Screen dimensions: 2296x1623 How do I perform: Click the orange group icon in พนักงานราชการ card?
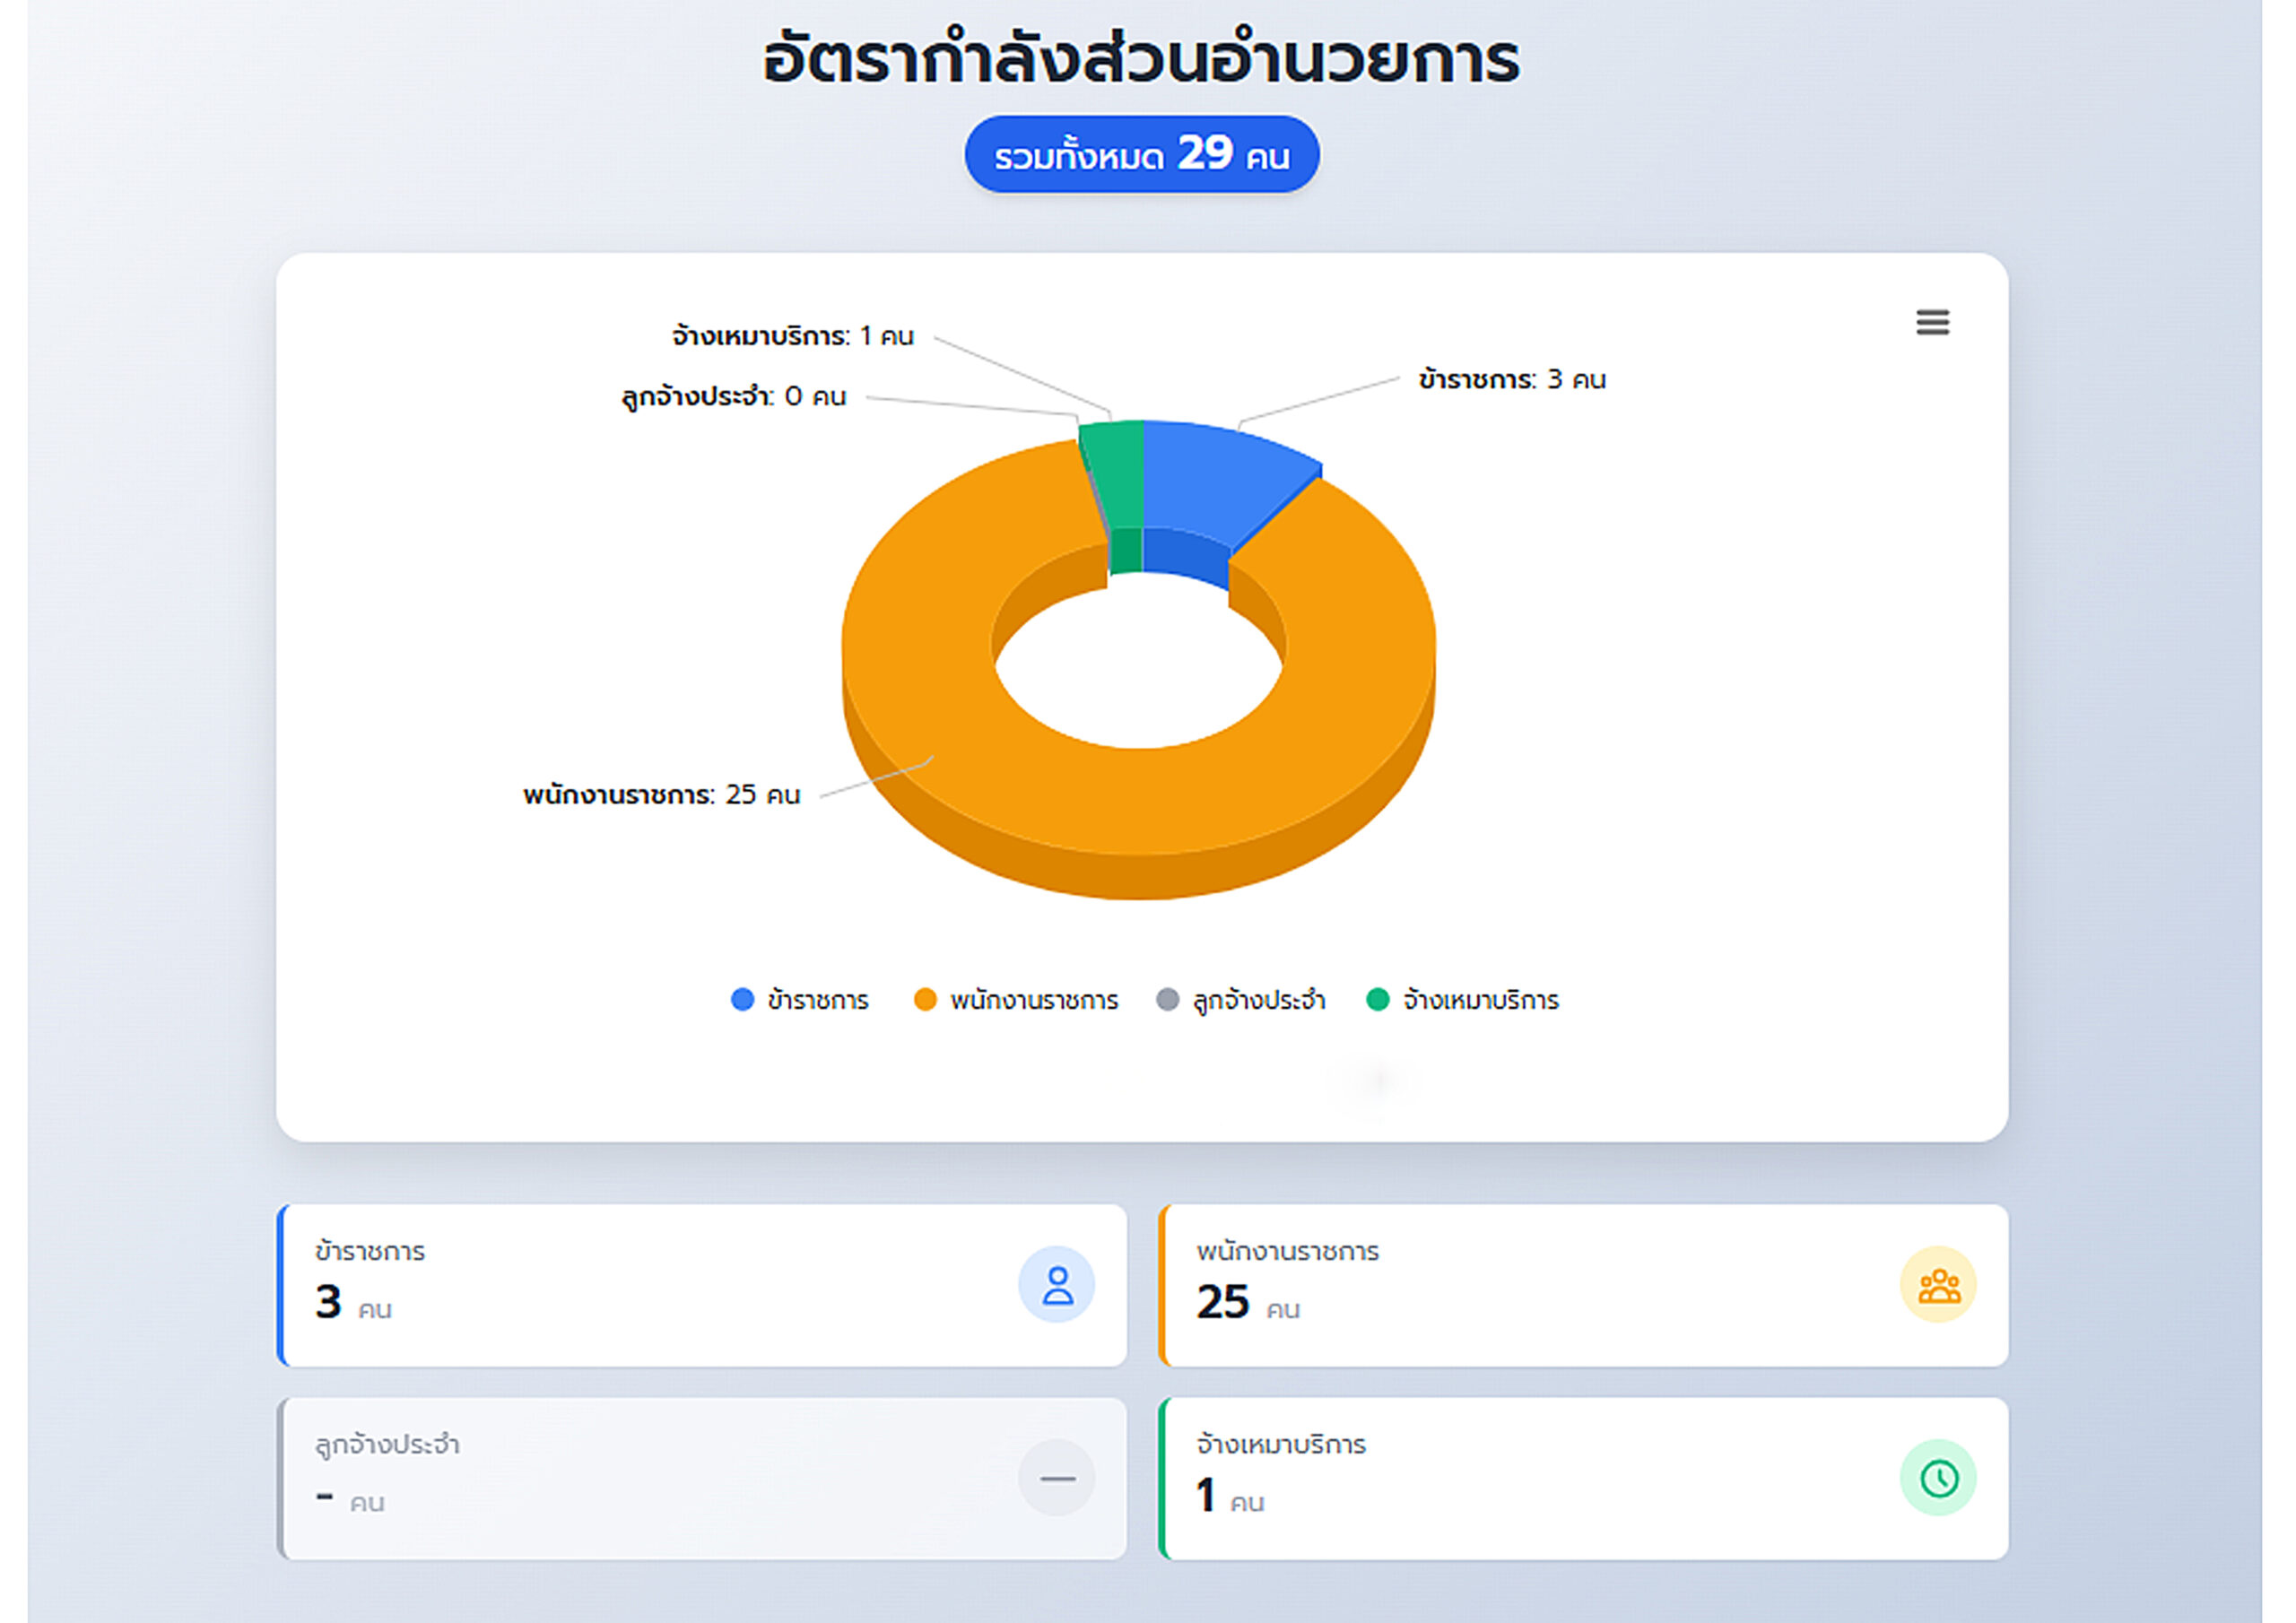coord(1938,1285)
